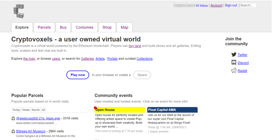Open the Inbox link
The height and width of the screenshot is (140, 272).
coord(204,6)
